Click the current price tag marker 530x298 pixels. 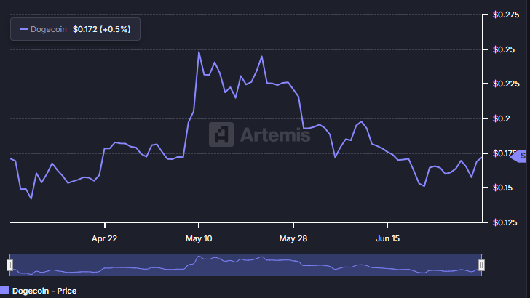point(521,156)
